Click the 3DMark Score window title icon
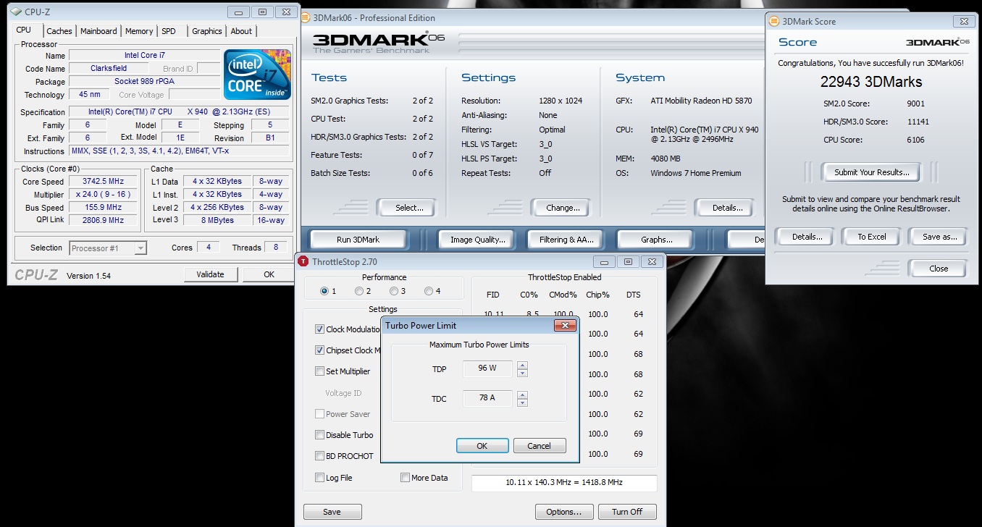 pyautogui.click(x=774, y=22)
